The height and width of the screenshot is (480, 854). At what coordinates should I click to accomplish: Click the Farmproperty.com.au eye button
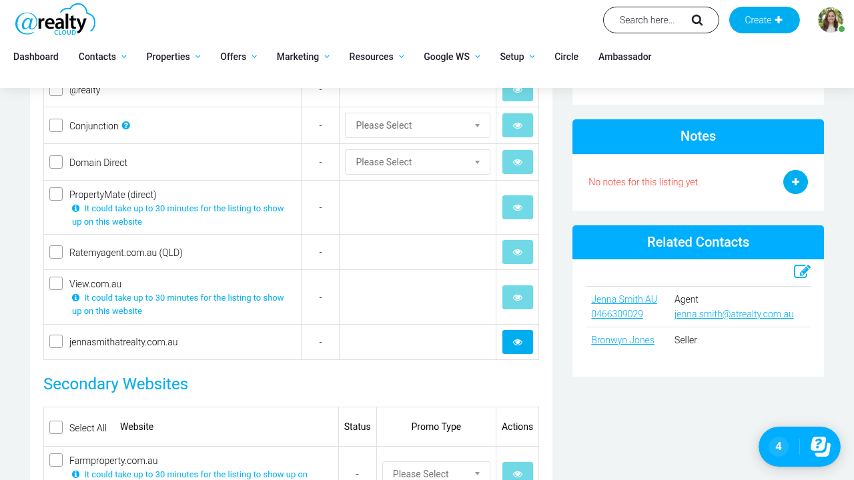518,471
